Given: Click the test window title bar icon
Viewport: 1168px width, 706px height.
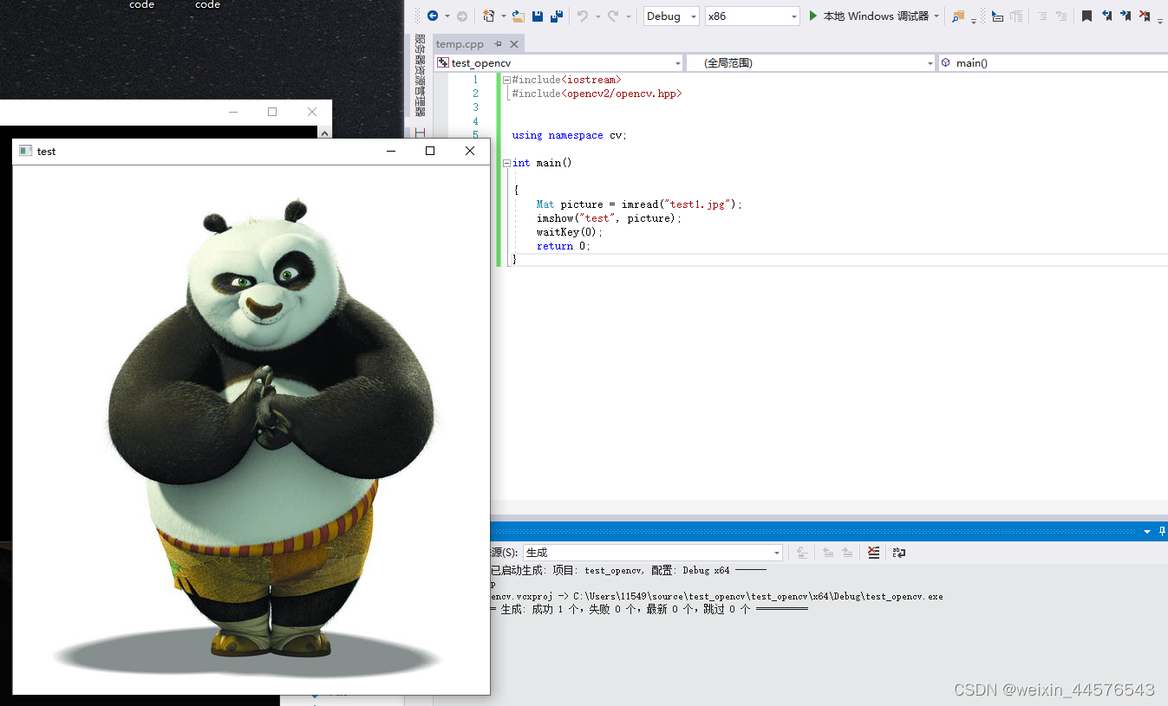Looking at the screenshot, I should point(25,151).
